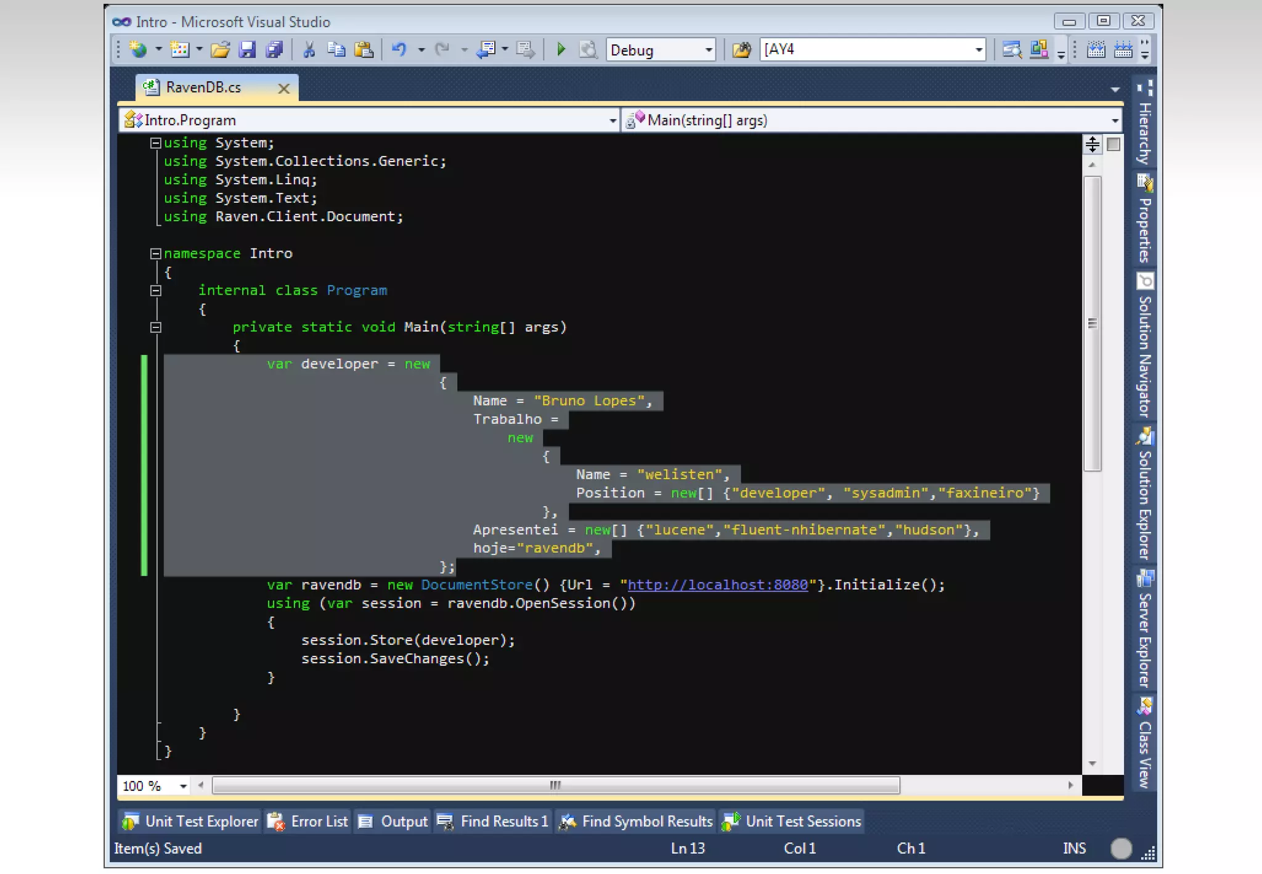Screen dimensions: 1262x874
Task: Click the Copy icon in toolbar
Action: (x=336, y=49)
